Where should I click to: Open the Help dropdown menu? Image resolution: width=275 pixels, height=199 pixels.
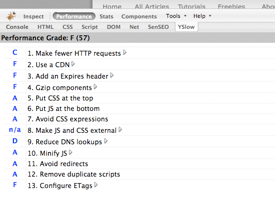click(x=202, y=16)
